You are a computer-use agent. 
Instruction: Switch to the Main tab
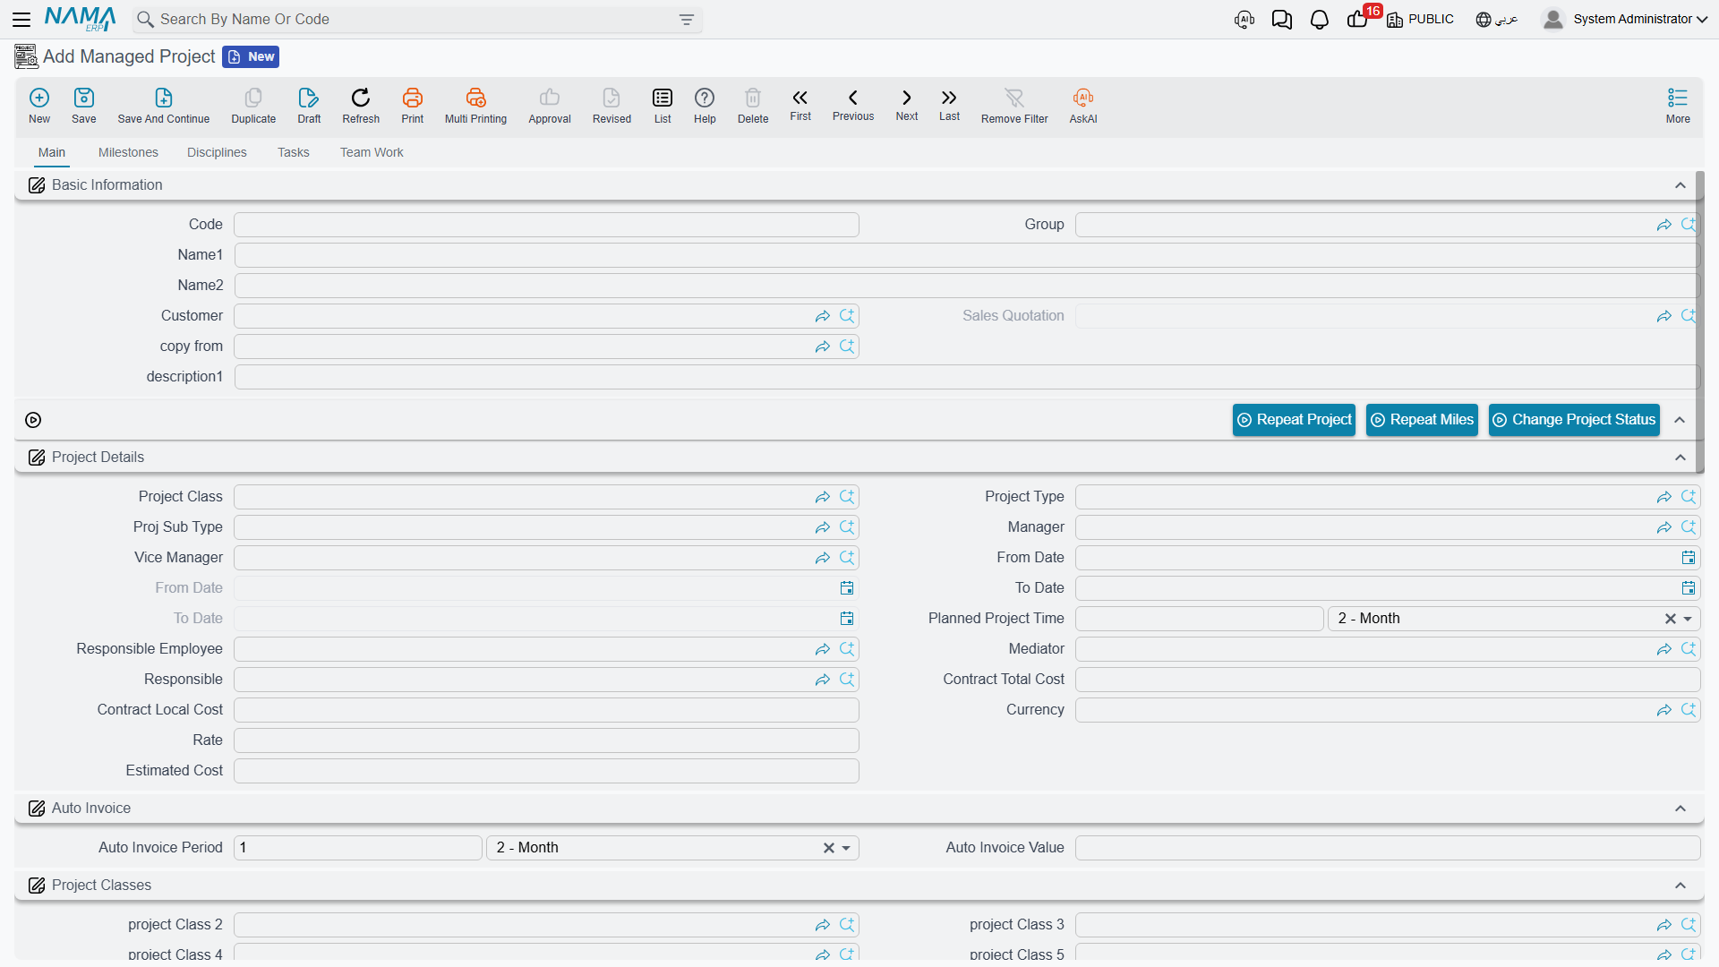[x=52, y=152]
